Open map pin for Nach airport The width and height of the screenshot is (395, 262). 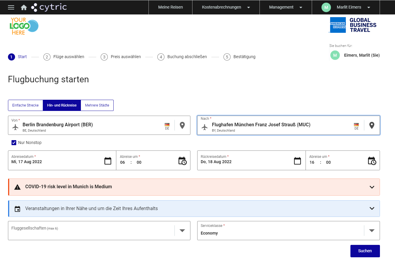[x=372, y=125]
